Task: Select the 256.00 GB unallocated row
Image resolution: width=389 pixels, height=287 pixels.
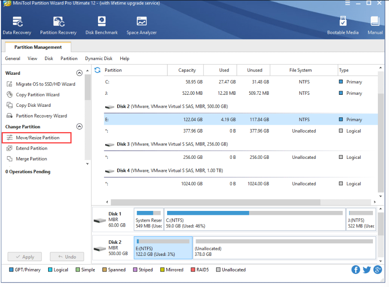Action: tap(241, 158)
